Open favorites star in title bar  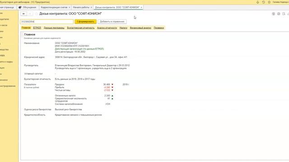pyautogui.click(x=269, y=2)
